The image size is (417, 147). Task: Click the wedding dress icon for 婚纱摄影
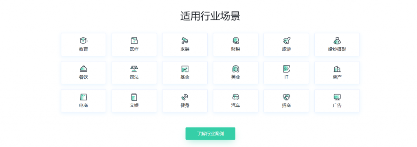point(337,41)
